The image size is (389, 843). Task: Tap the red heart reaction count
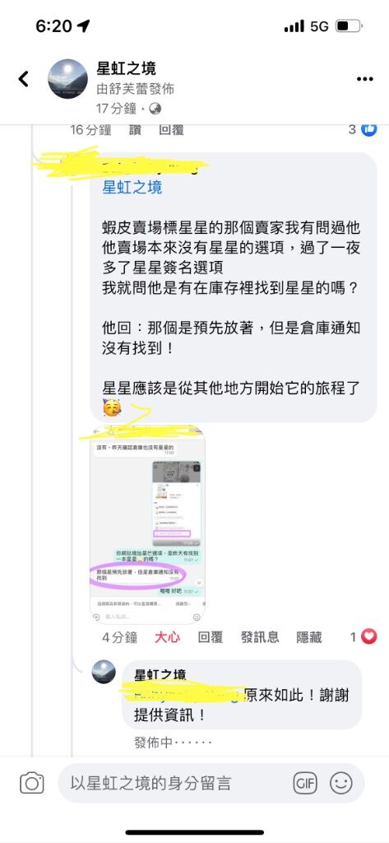coord(364,637)
